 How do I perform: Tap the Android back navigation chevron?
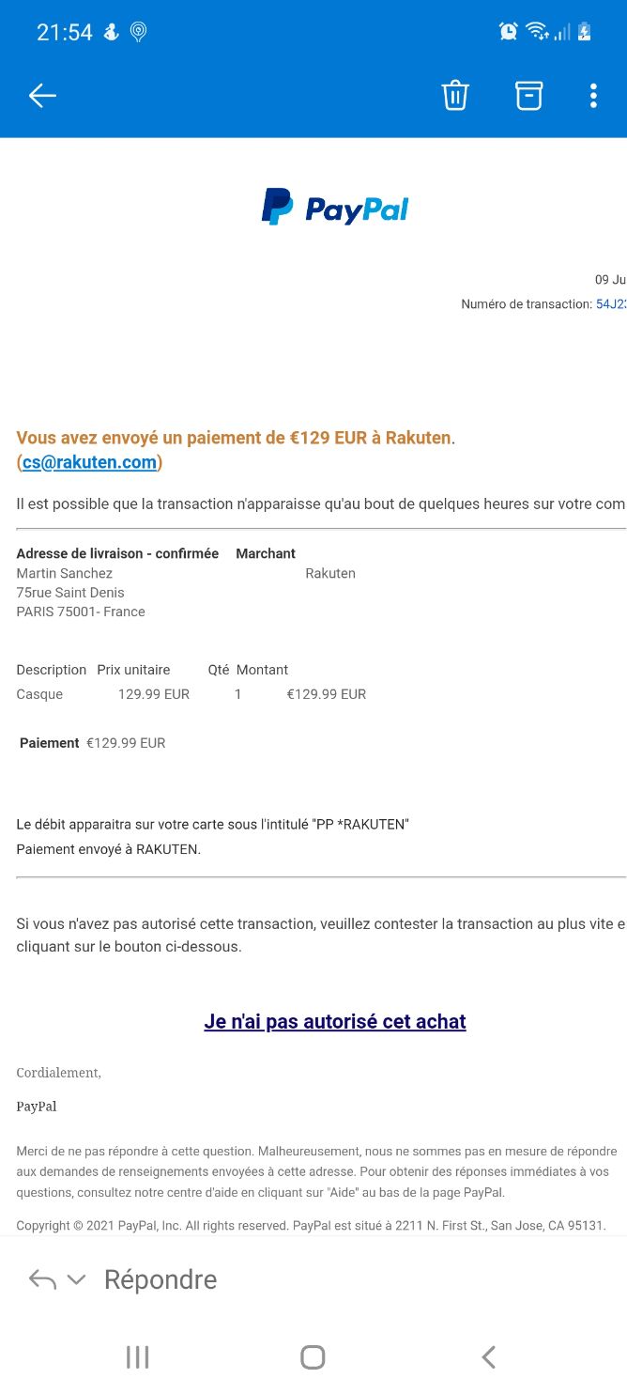tap(488, 1356)
